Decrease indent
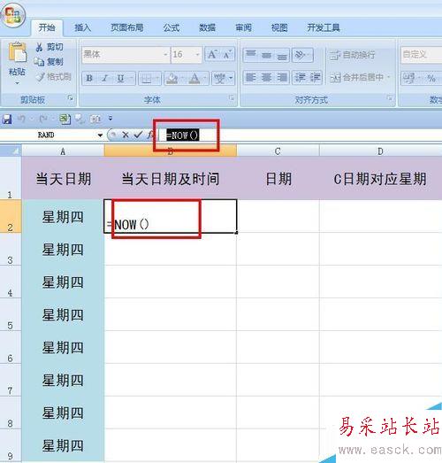 [x=300, y=77]
